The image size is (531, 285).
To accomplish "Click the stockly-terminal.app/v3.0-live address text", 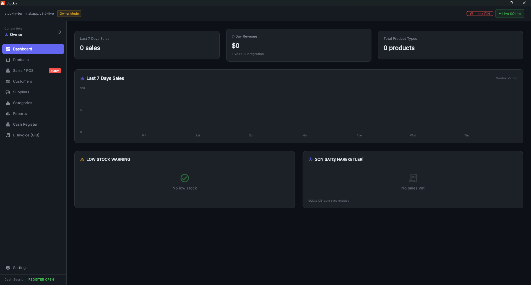I will coord(29,14).
